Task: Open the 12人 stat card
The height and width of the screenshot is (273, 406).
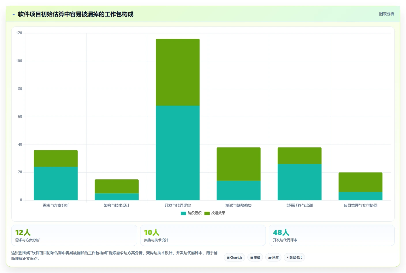Action: click(74, 235)
